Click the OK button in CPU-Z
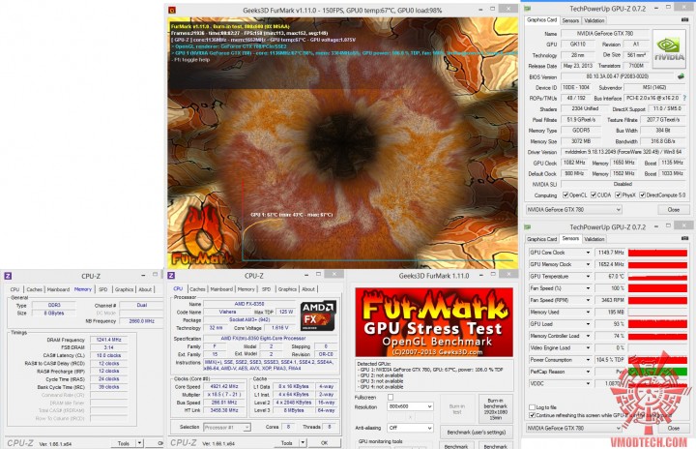 325,443
